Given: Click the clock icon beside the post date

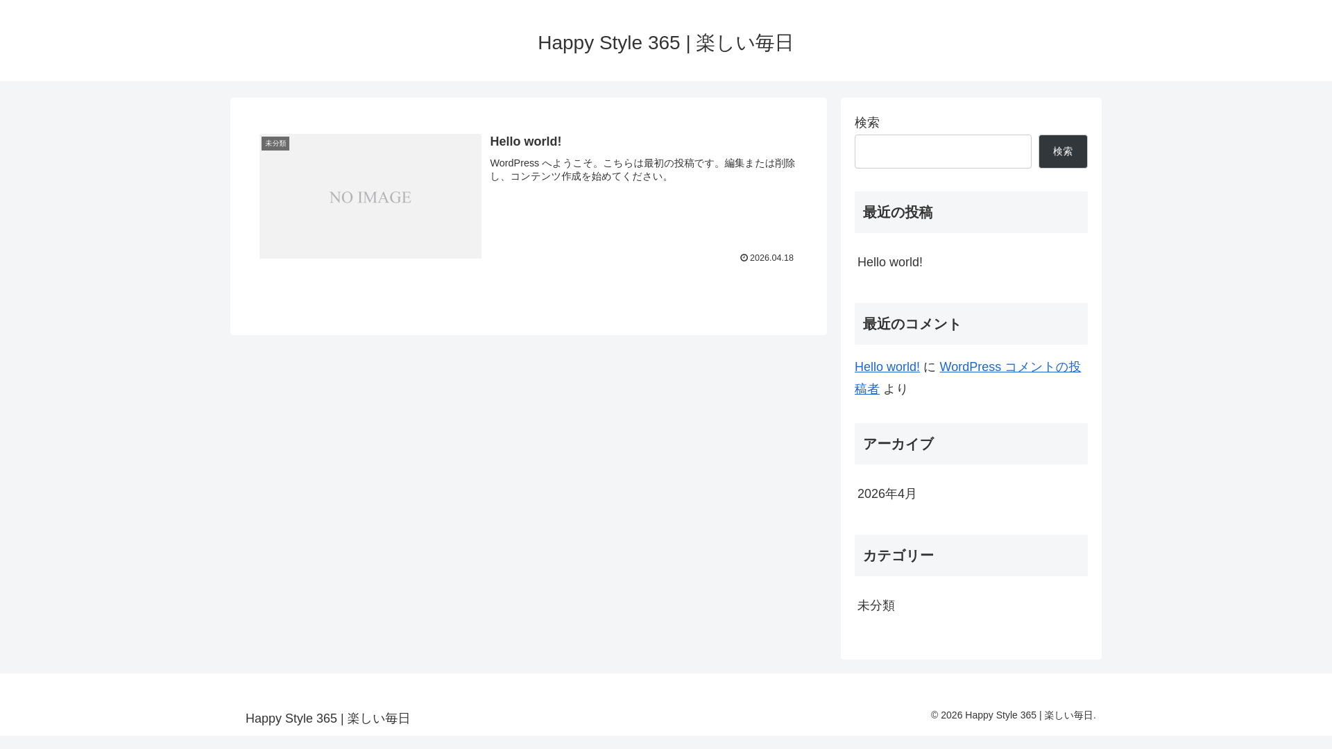Looking at the screenshot, I should 744,258.
